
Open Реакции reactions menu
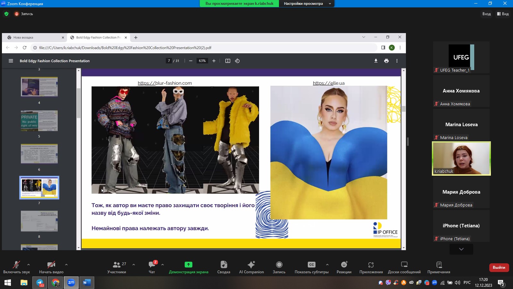pos(344,267)
